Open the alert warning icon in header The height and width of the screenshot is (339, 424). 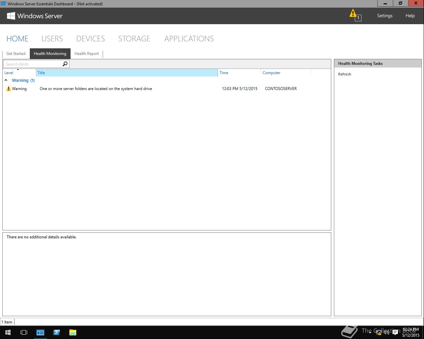pyautogui.click(x=355, y=15)
